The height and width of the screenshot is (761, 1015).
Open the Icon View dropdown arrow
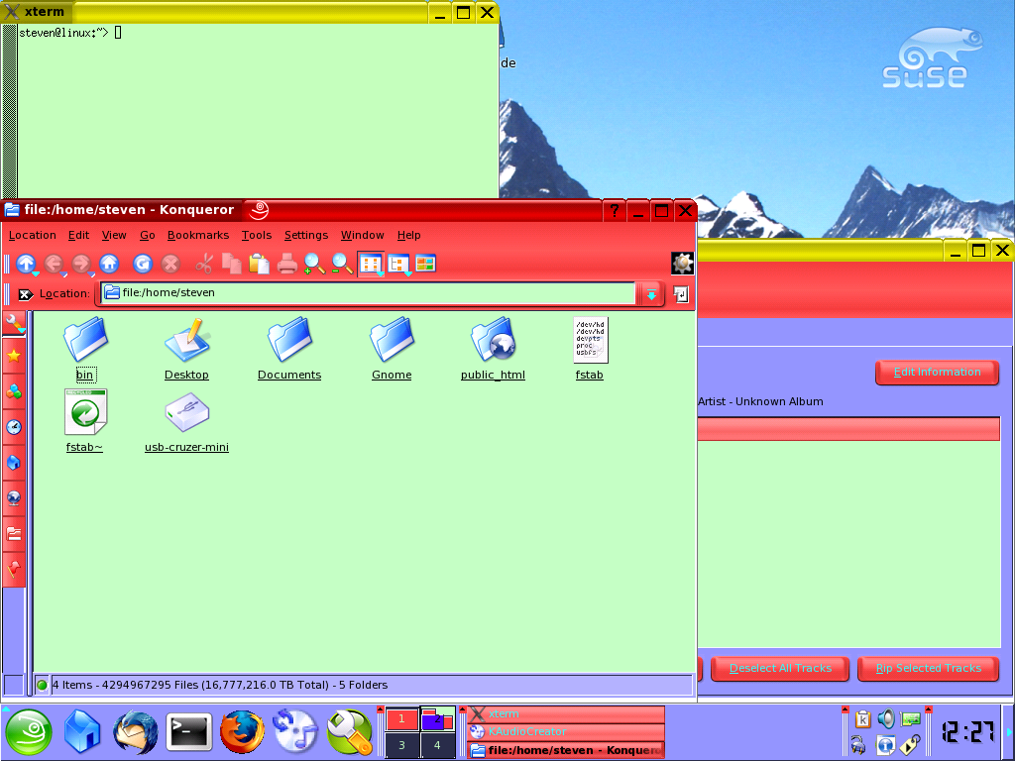(380, 273)
